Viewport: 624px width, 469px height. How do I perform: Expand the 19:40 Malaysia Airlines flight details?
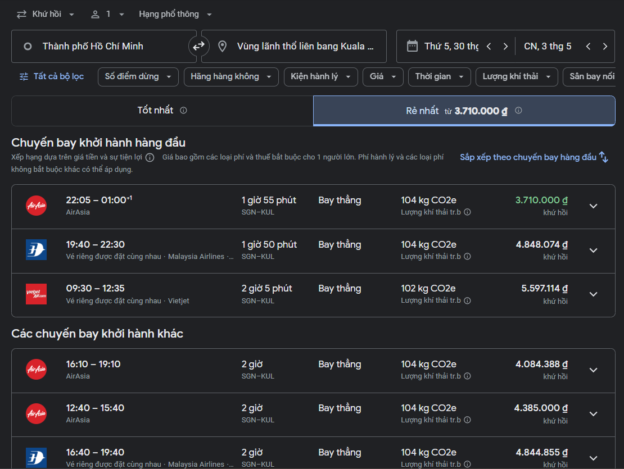pyautogui.click(x=593, y=251)
